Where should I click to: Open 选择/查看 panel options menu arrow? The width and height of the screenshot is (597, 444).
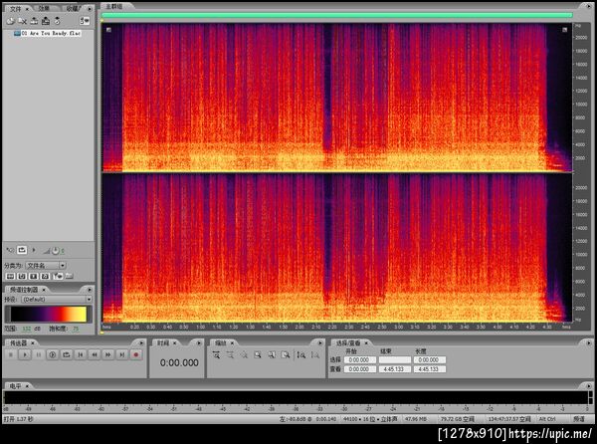pos(589,343)
